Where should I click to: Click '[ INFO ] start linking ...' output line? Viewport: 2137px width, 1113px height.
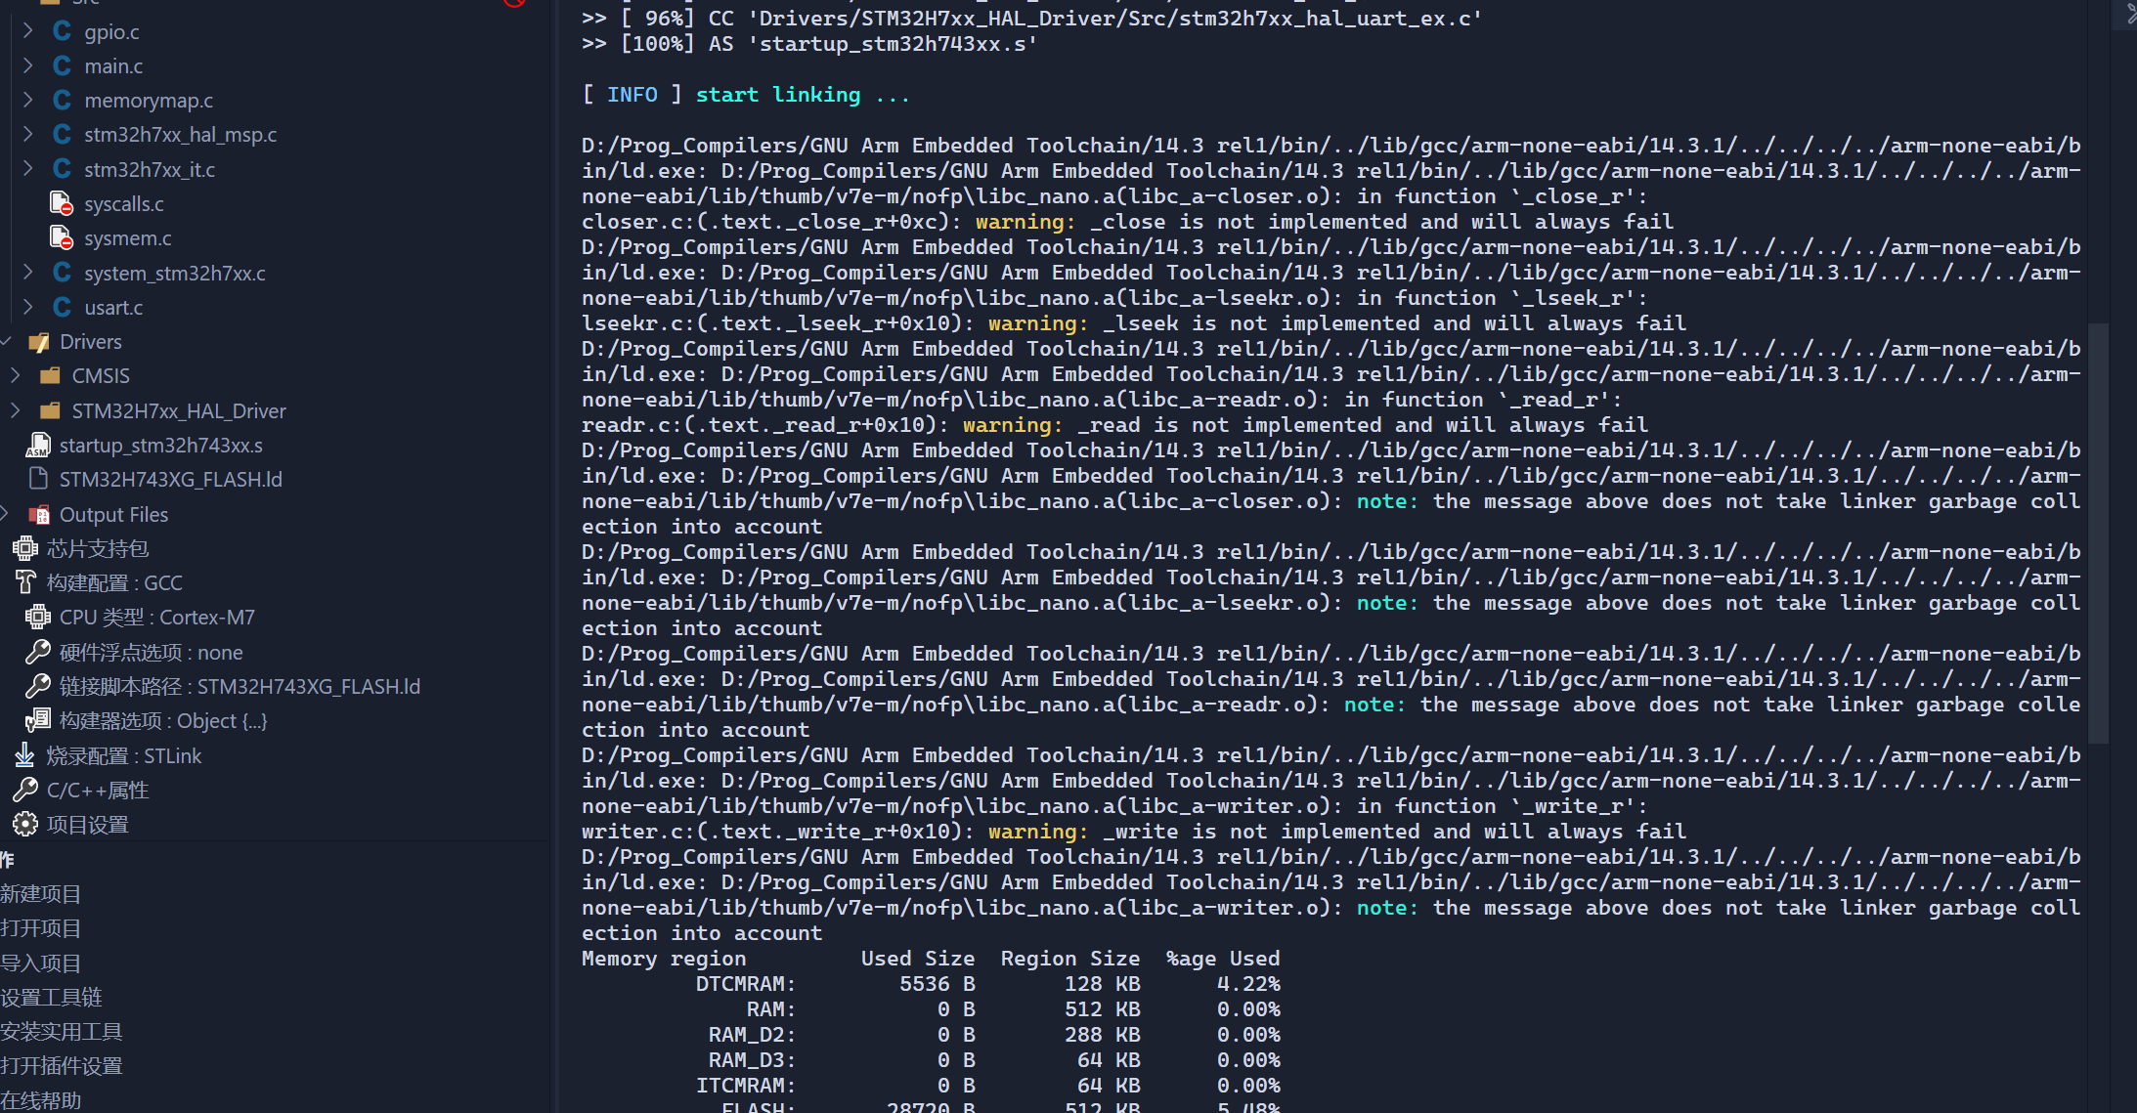[x=746, y=95]
